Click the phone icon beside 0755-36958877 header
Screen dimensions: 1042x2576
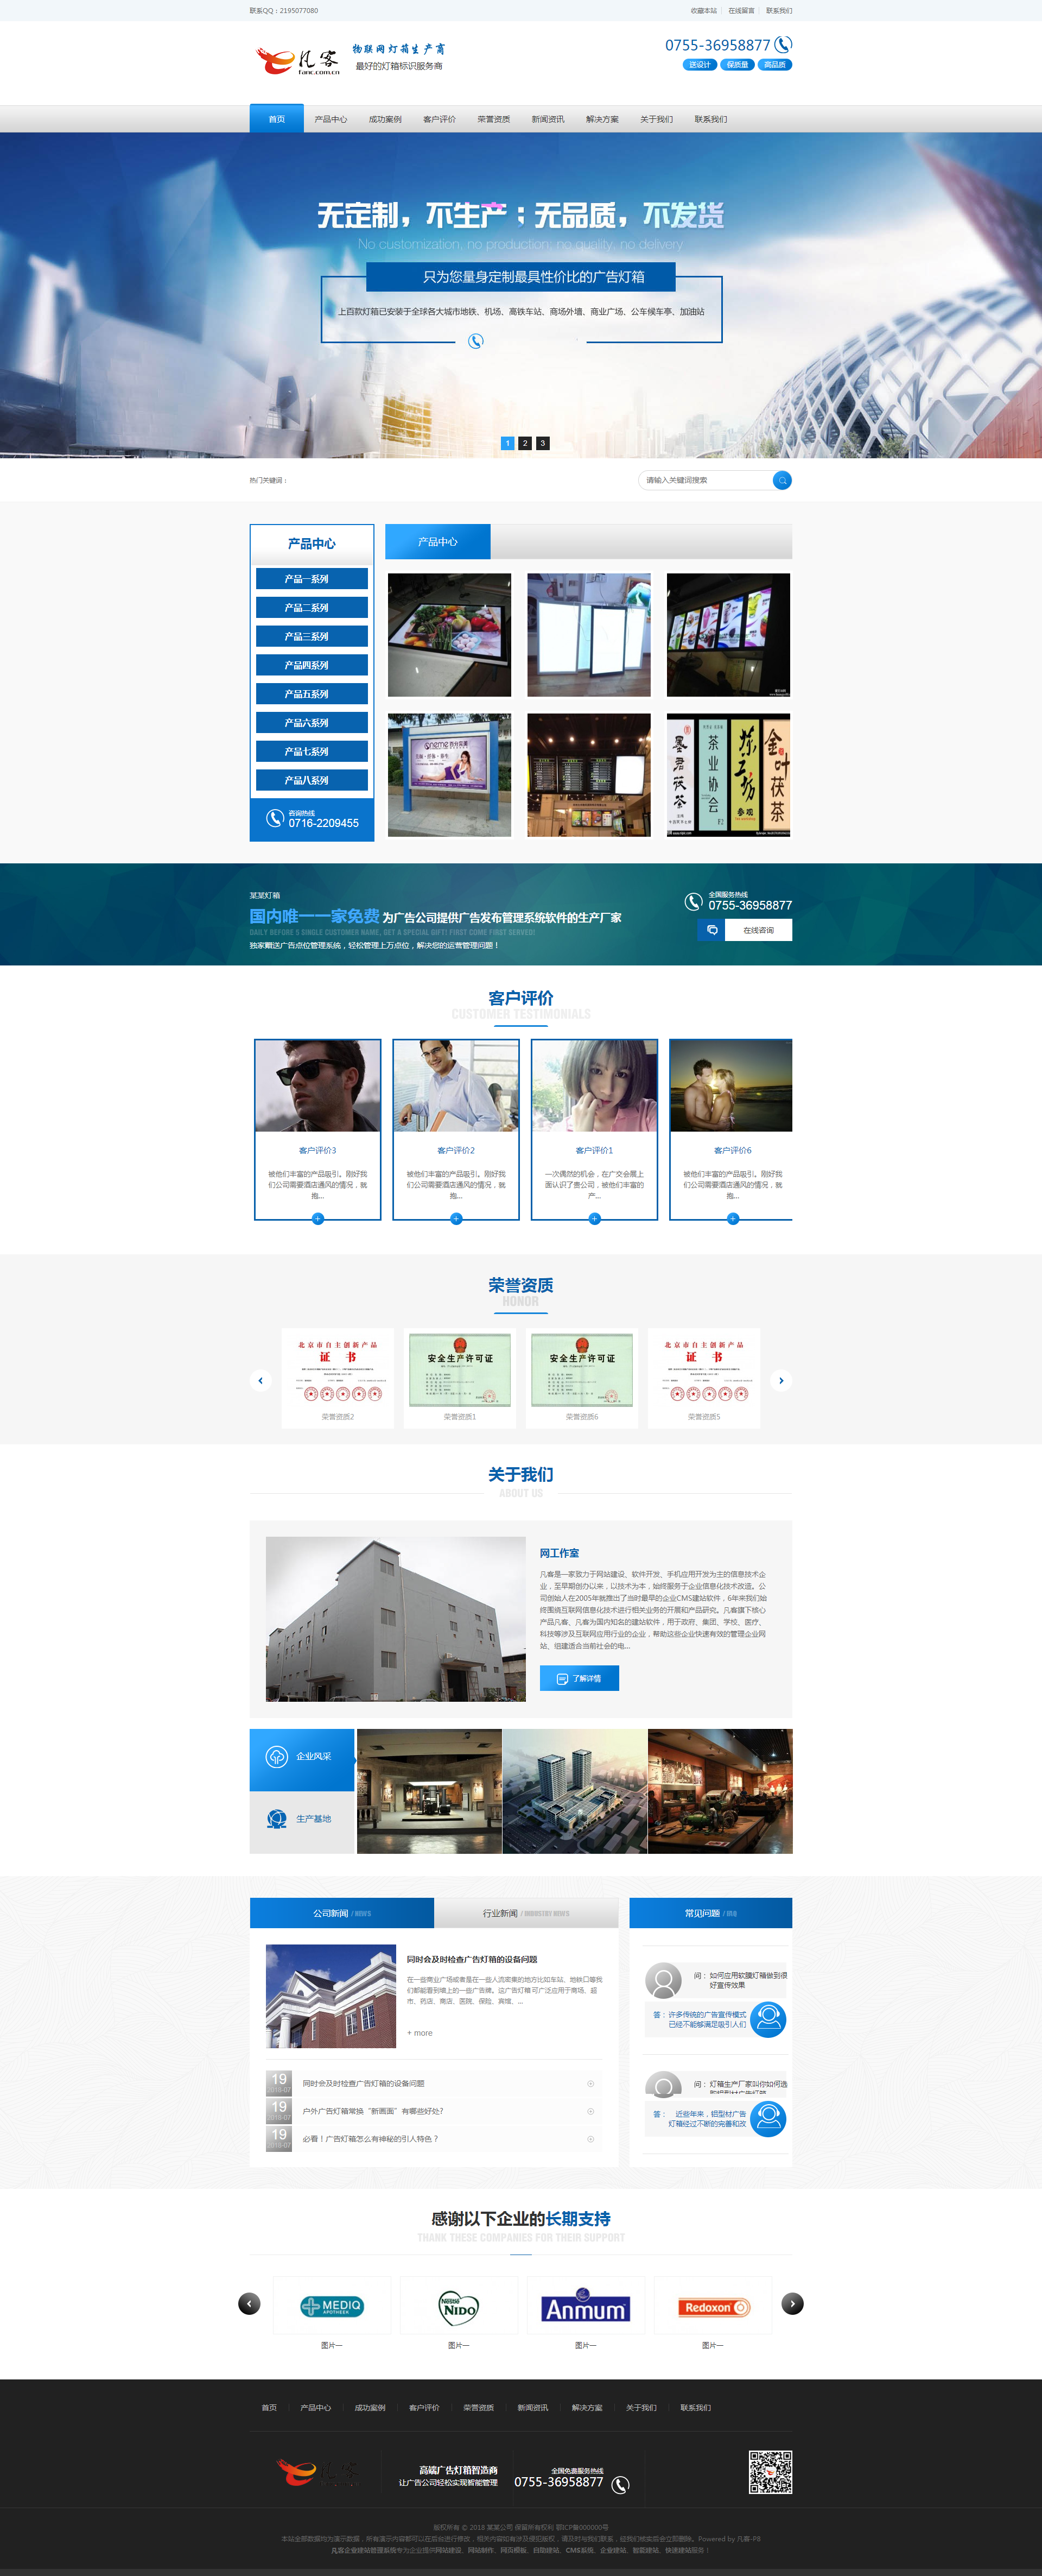pos(783,44)
